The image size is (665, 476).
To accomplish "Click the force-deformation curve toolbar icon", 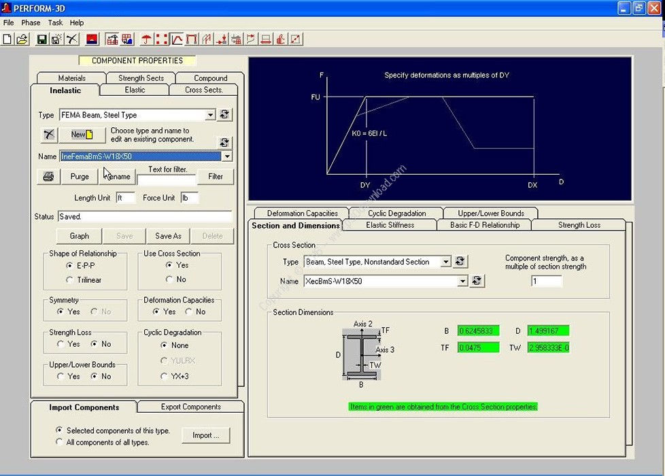I will coord(176,39).
